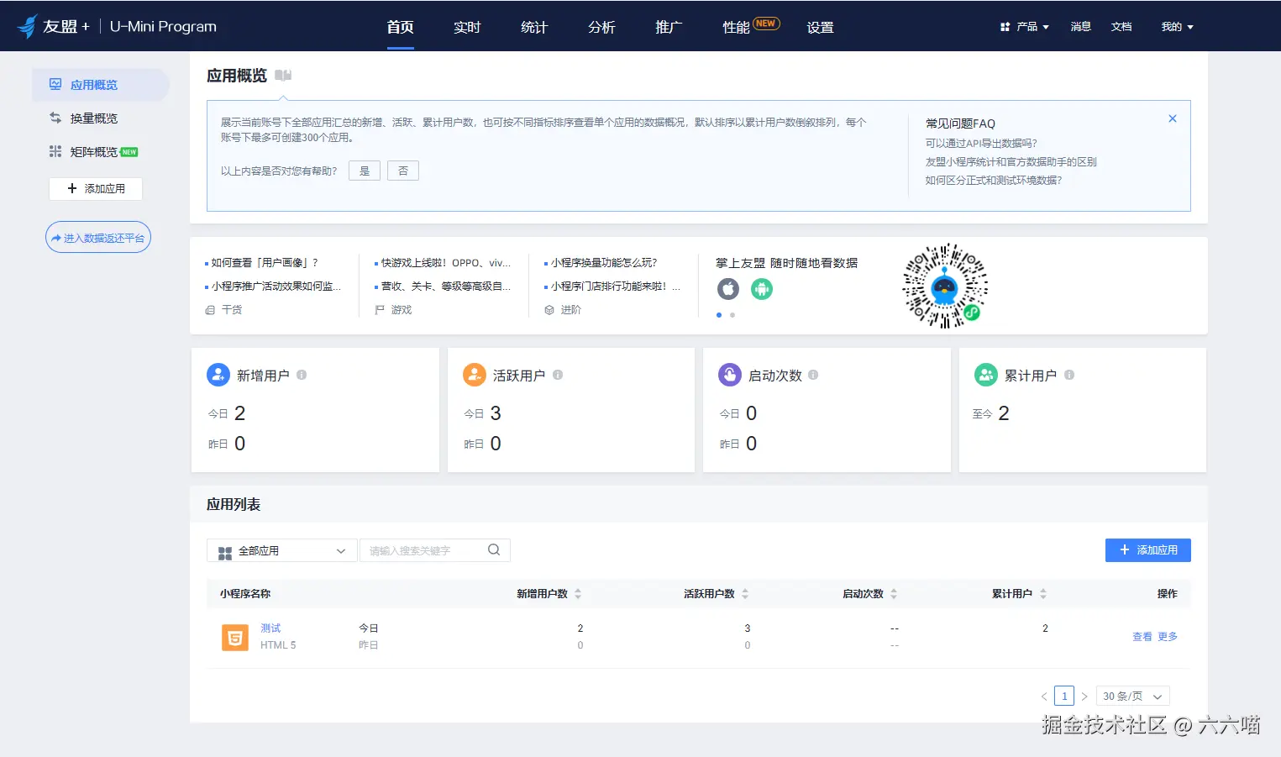
Task: Click the 累计用户 card icon
Action: pyautogui.click(x=986, y=375)
